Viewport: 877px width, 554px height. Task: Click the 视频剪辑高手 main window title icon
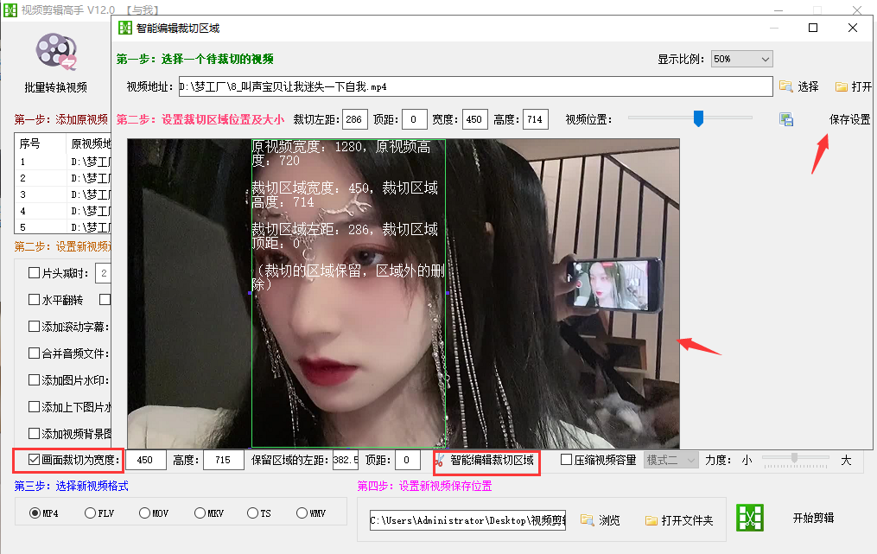(x=10, y=10)
